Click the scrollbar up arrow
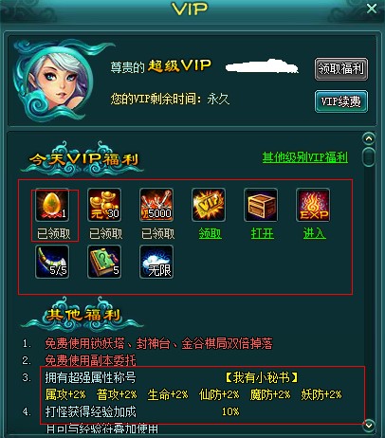 pyautogui.click(x=369, y=138)
